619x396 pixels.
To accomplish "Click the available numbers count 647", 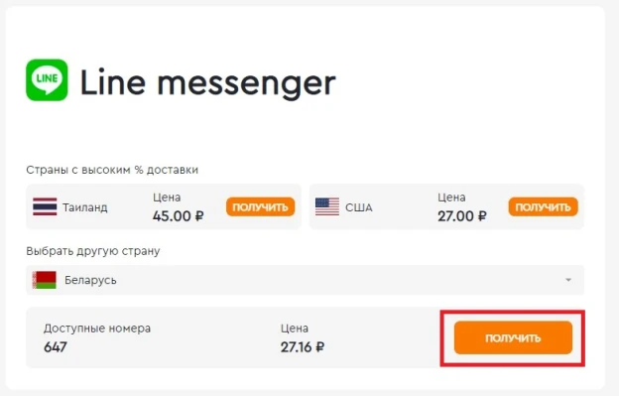I will pos(56,347).
